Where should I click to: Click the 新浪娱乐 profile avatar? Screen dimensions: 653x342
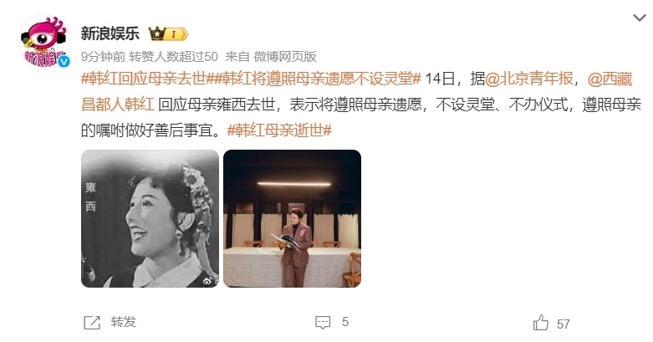pos(43,41)
